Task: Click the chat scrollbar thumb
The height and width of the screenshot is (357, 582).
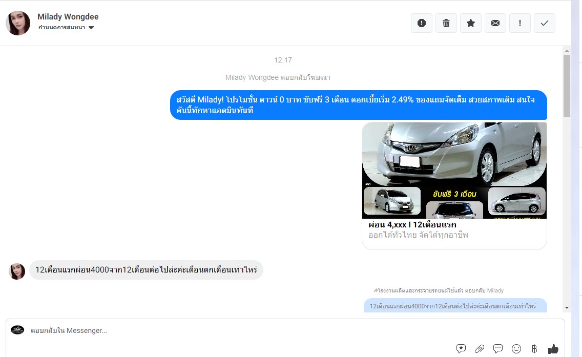Action: pyautogui.click(x=567, y=86)
